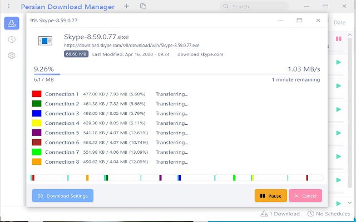Click the purple Connection 5 swatch
The height and width of the screenshot is (222, 356).
click(x=37, y=133)
